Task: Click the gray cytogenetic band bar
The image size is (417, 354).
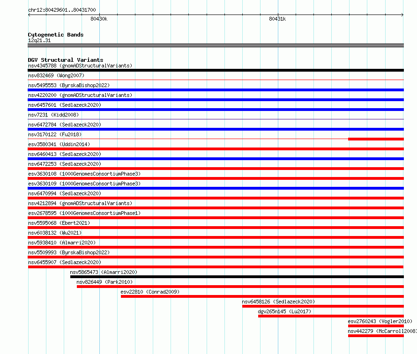Action: click(216, 45)
